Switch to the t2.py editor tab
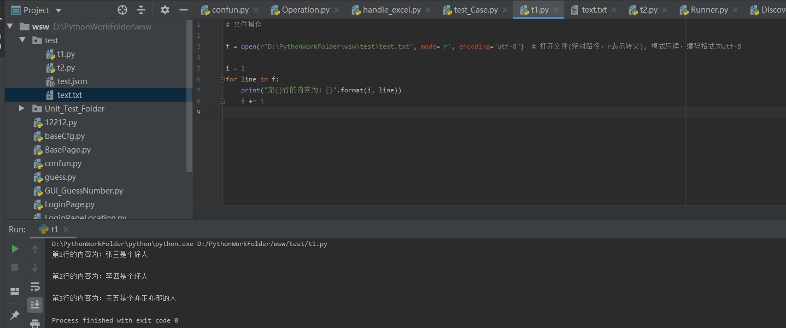The image size is (786, 328). tap(650, 10)
